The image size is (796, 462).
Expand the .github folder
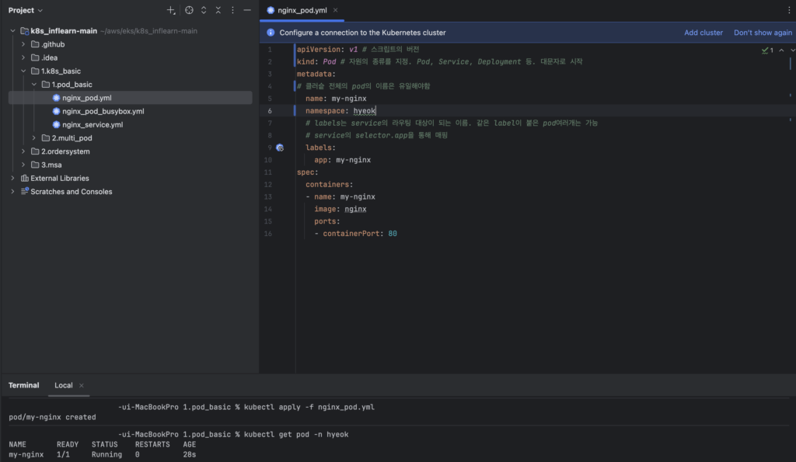pyautogui.click(x=24, y=44)
